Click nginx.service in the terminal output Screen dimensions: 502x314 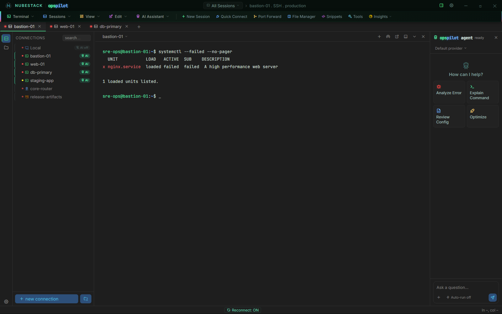pyautogui.click(x=124, y=67)
